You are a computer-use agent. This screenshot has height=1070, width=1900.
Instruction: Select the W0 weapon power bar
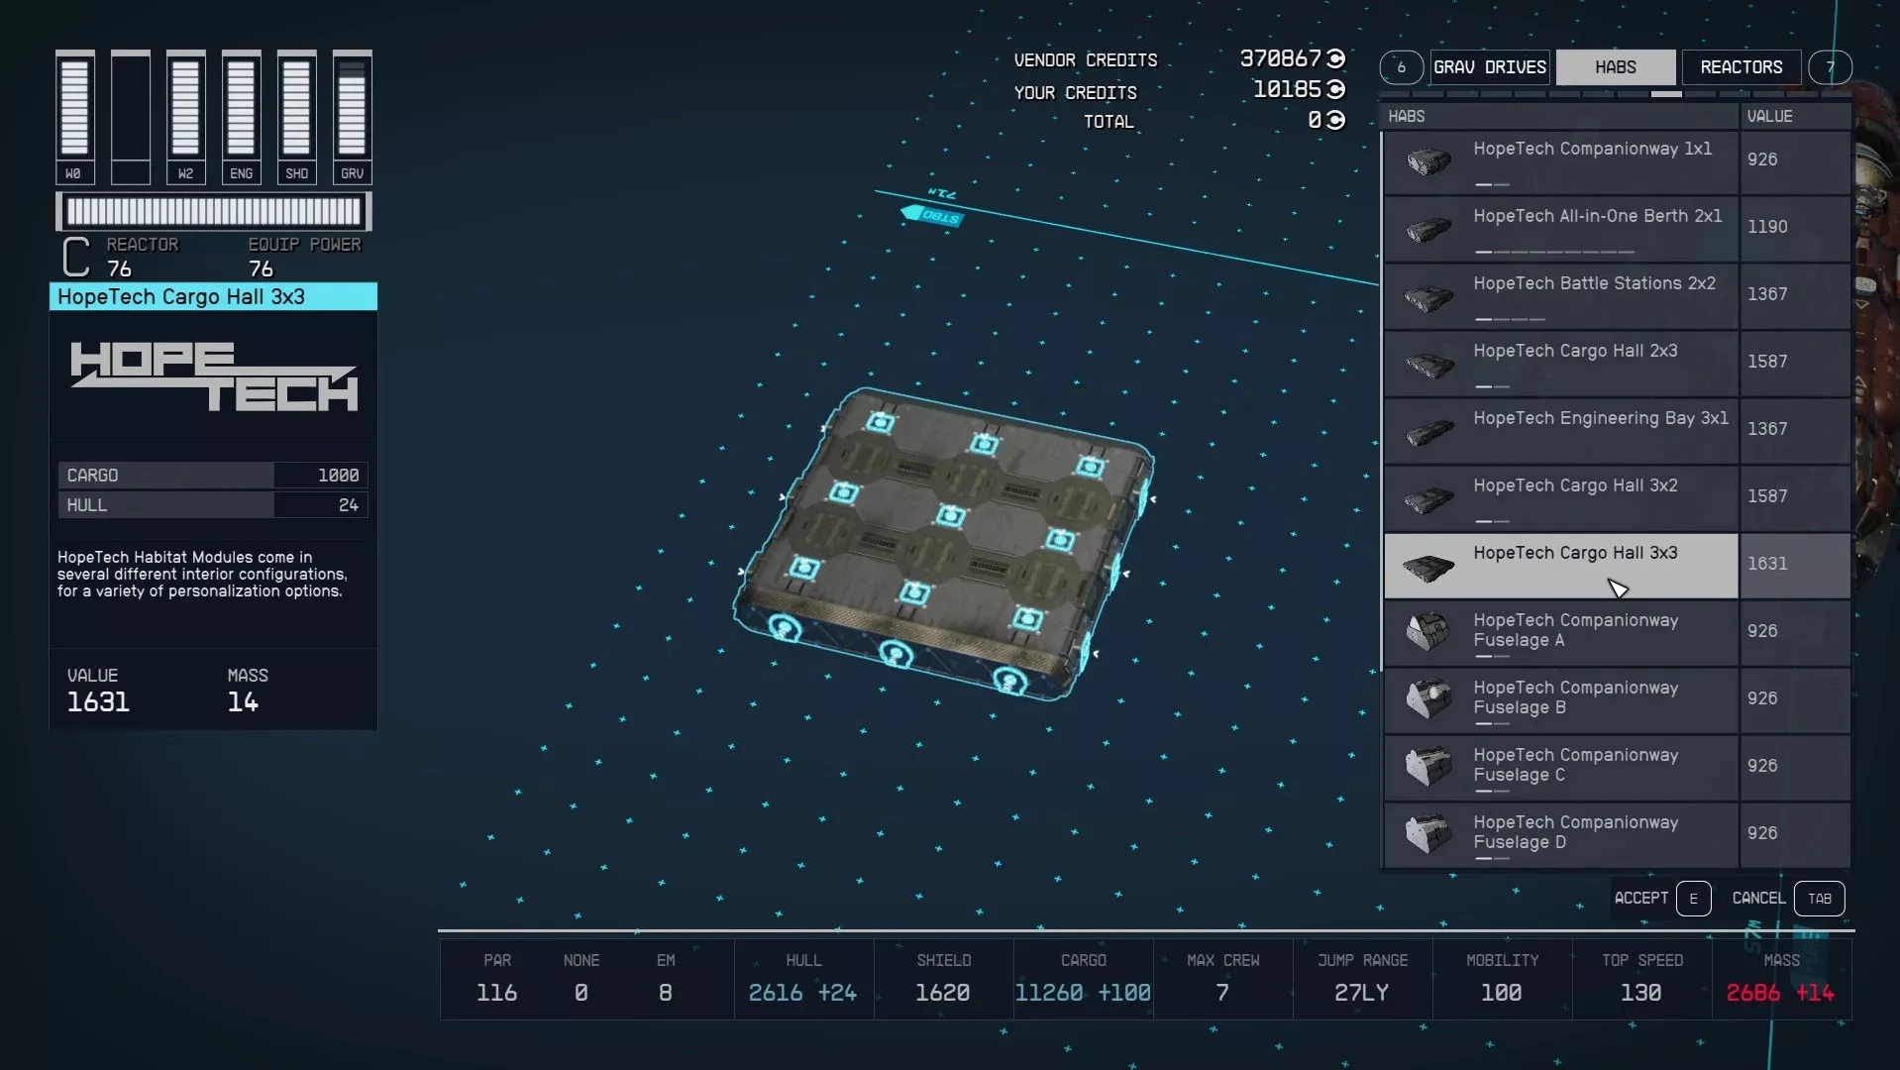(x=74, y=117)
